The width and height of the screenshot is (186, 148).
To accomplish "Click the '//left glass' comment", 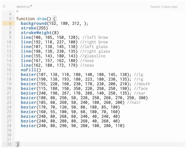I will coord(94,47).
